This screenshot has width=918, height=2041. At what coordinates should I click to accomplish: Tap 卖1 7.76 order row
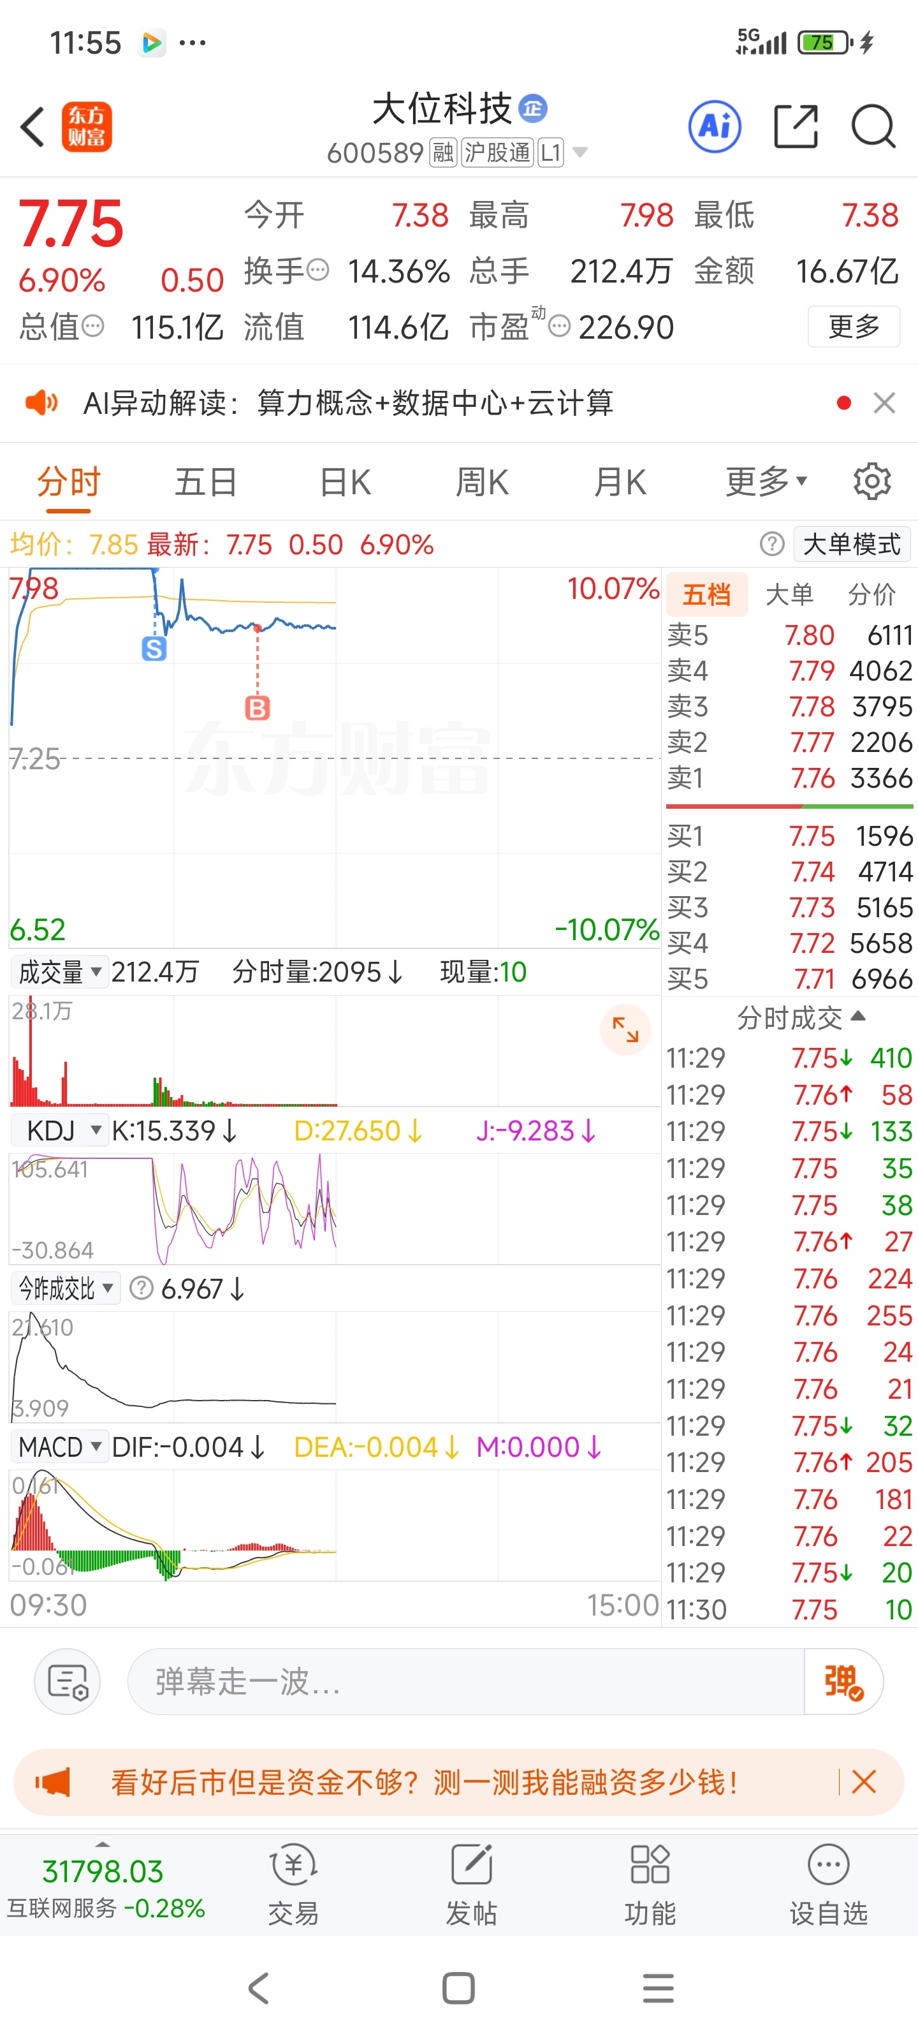point(790,777)
